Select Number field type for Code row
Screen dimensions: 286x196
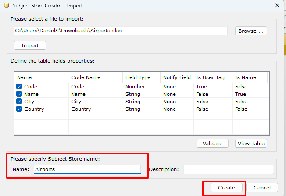pyautogui.click(x=136, y=87)
